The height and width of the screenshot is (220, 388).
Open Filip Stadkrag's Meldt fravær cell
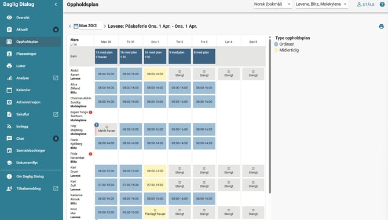coord(106,129)
